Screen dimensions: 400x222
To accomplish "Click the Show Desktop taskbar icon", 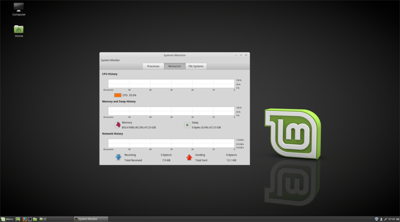I will [18, 219].
